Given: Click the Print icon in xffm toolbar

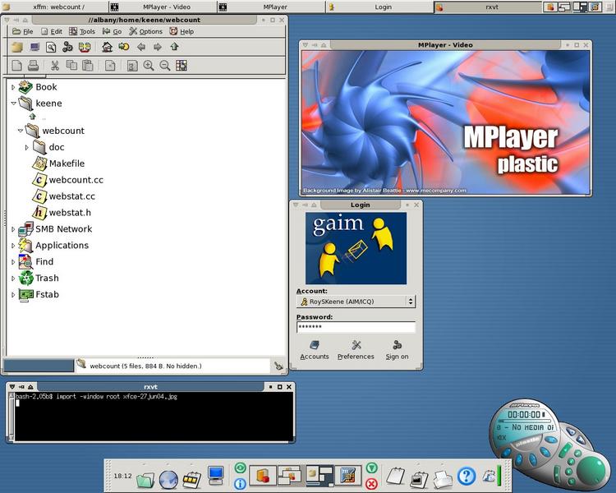Looking at the screenshot, I should (x=34, y=65).
